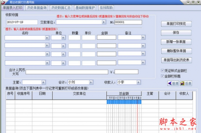Click 收据序号 column header
The height and width of the screenshot is (133, 201).
(23, 95)
